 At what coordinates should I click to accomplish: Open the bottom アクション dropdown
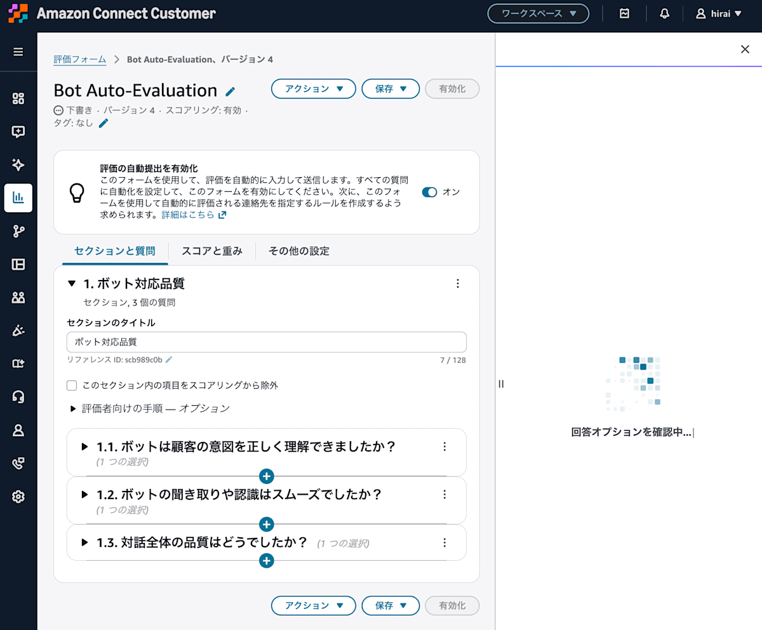click(314, 606)
